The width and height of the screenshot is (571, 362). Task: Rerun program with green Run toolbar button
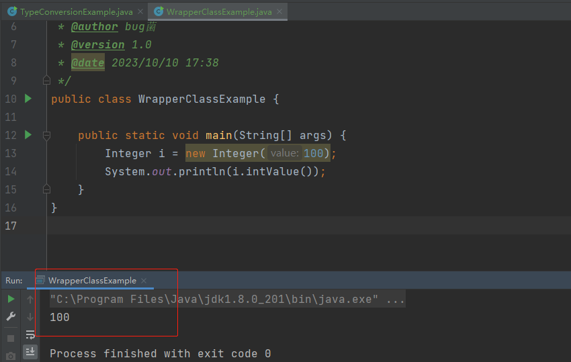[11, 300]
